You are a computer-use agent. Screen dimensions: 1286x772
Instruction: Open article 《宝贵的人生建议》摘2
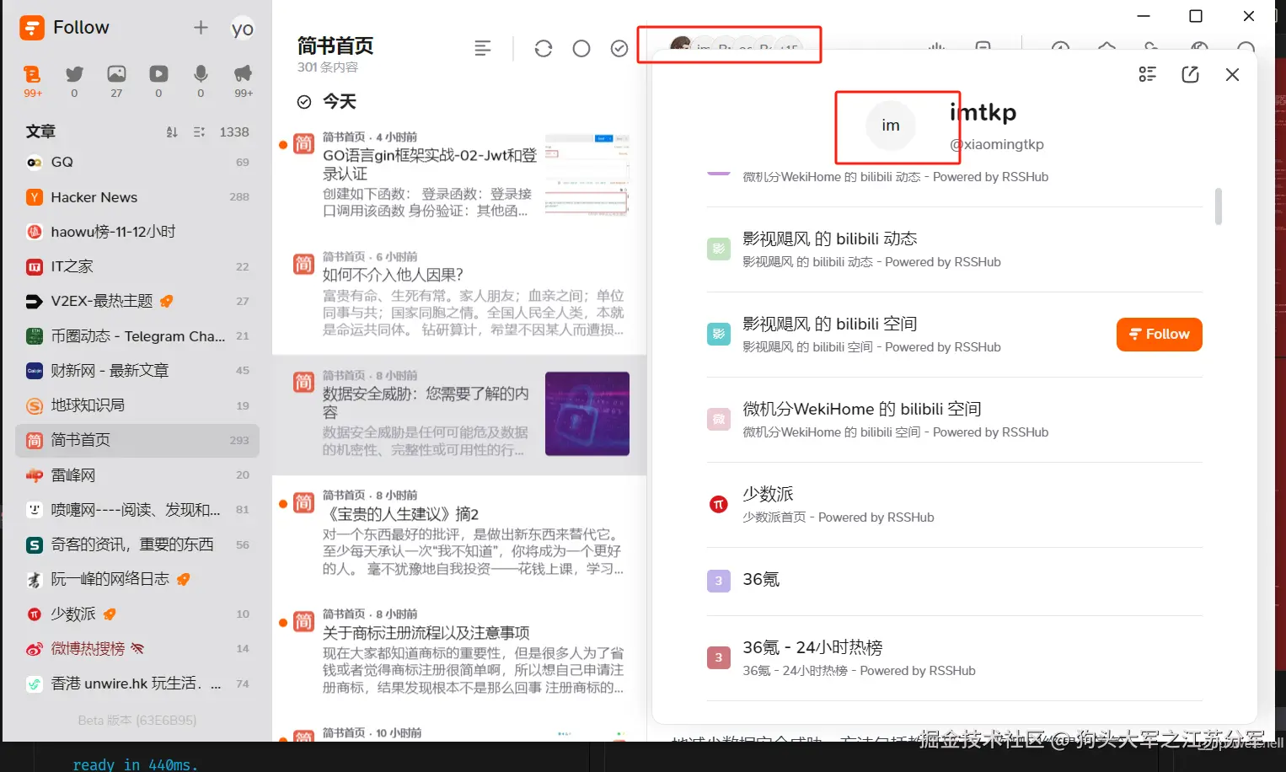click(x=459, y=534)
